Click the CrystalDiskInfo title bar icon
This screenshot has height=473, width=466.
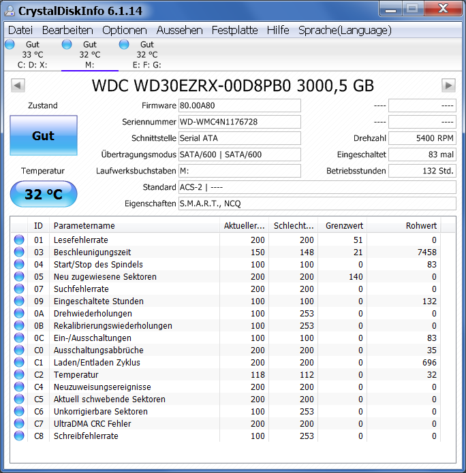tap(10, 11)
